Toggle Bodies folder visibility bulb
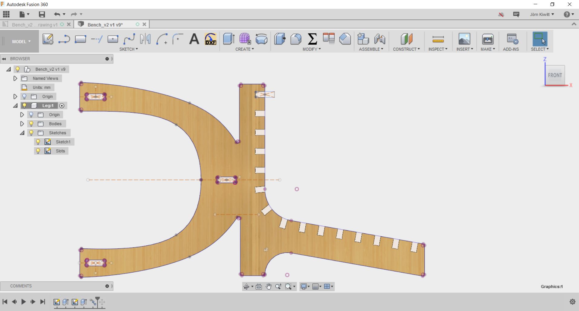Image resolution: width=579 pixels, height=311 pixels. [31, 124]
